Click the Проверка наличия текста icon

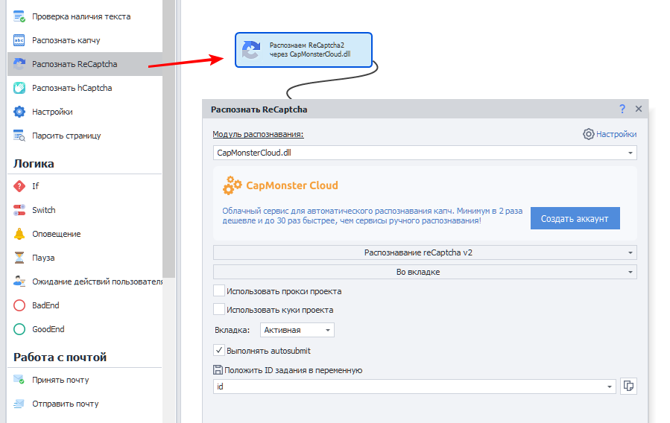tap(19, 16)
